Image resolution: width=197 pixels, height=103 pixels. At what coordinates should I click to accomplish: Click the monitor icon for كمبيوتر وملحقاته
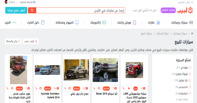click(77, 22)
